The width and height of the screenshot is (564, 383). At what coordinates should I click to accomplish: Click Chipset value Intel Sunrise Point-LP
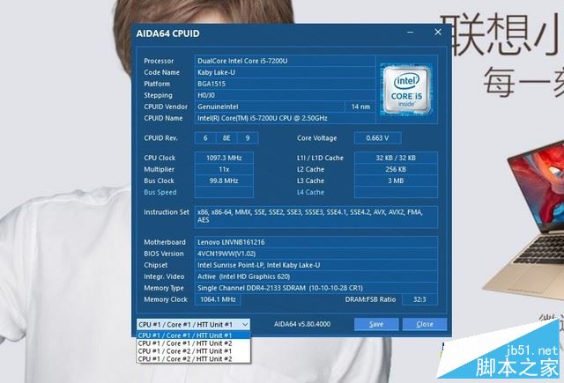coord(316,265)
